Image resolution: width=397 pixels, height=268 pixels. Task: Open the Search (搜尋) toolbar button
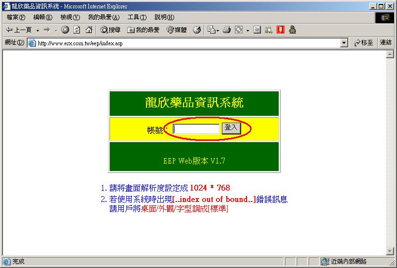click(110, 30)
